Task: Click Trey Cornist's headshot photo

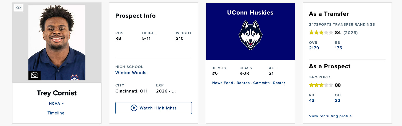Action: pos(57,43)
